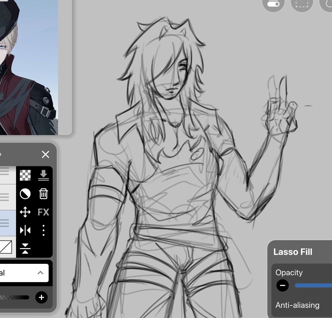Viewport: 332px width, 318px height.
Task: Delete the layer with trash icon
Action: pos(43,194)
